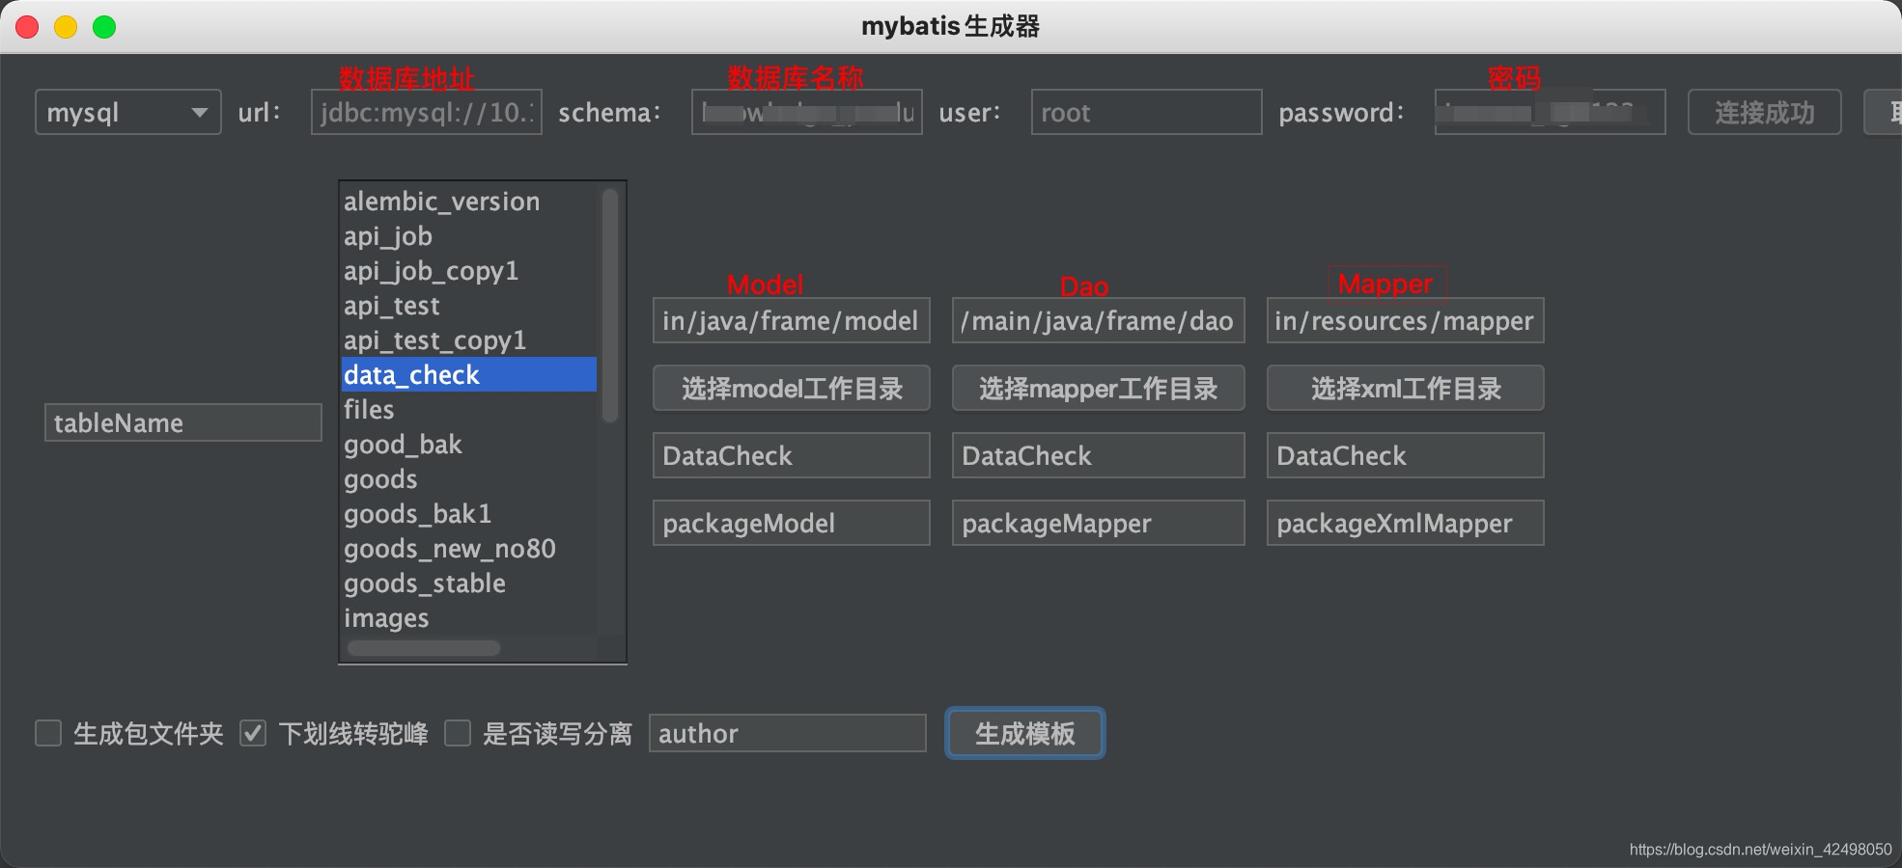The height and width of the screenshot is (868, 1902).
Task: Select api_job_copy1 table
Action: 469,270
